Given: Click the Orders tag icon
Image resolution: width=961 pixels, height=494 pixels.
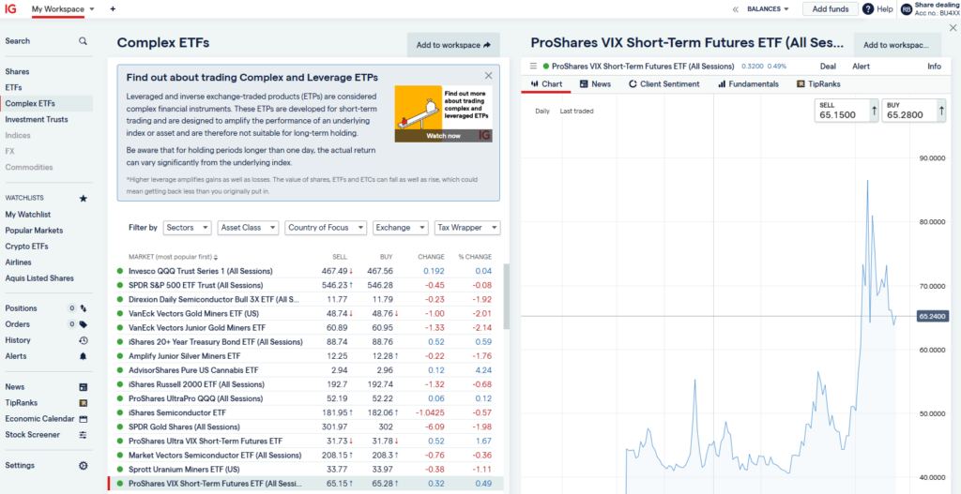Looking at the screenshot, I should coord(84,324).
